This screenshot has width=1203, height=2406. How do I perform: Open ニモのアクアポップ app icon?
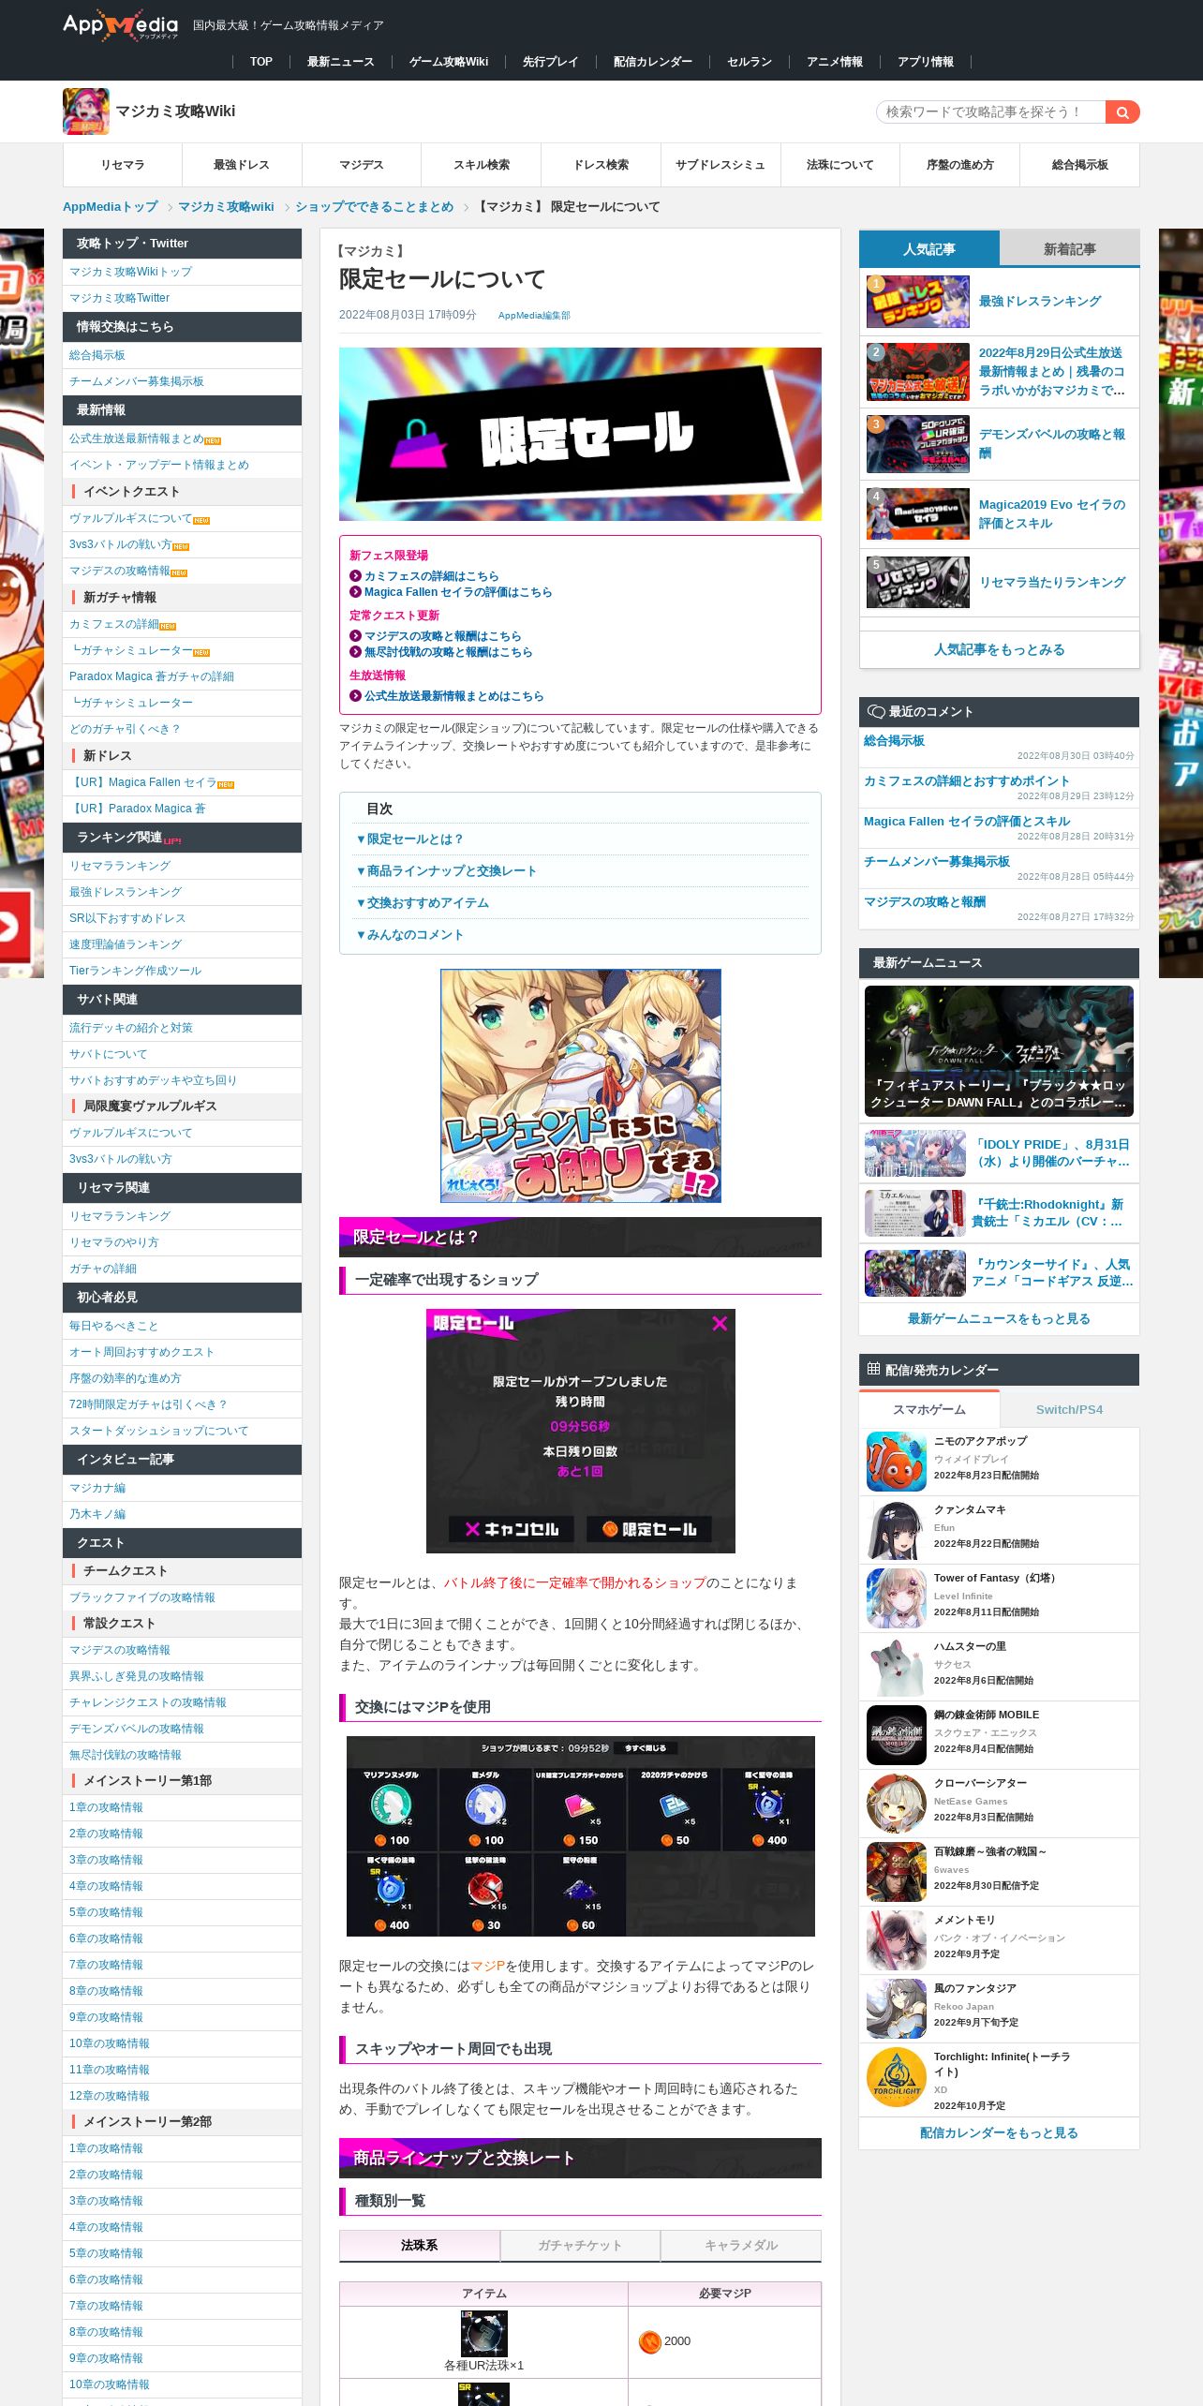pyautogui.click(x=897, y=1461)
